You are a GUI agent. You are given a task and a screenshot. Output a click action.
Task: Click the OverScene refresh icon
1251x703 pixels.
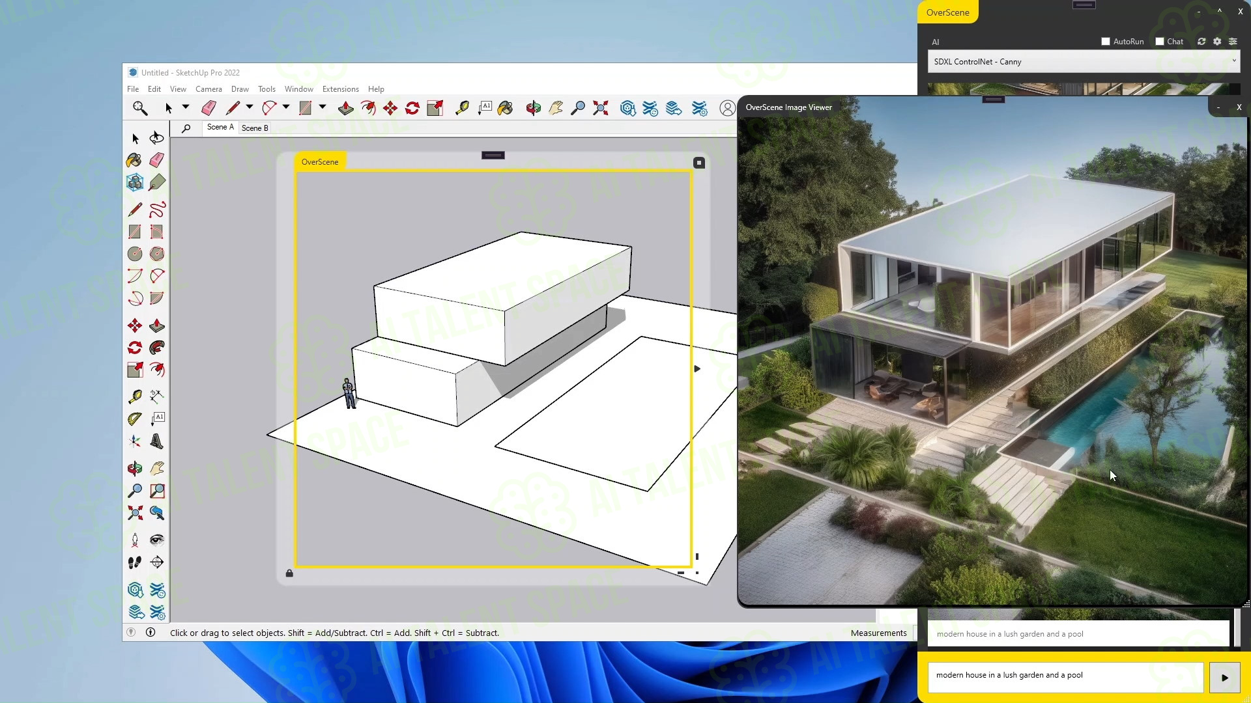pos(1201,42)
